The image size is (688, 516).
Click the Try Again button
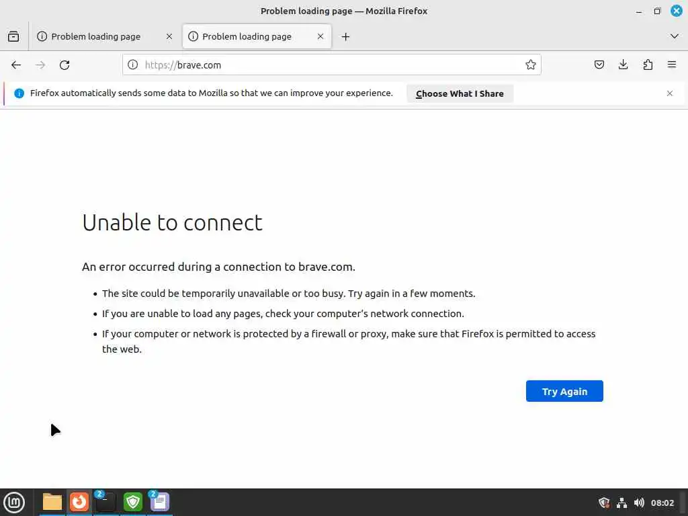564,391
